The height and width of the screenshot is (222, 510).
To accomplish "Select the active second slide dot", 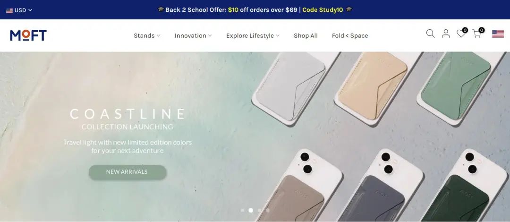I will (x=251, y=210).
